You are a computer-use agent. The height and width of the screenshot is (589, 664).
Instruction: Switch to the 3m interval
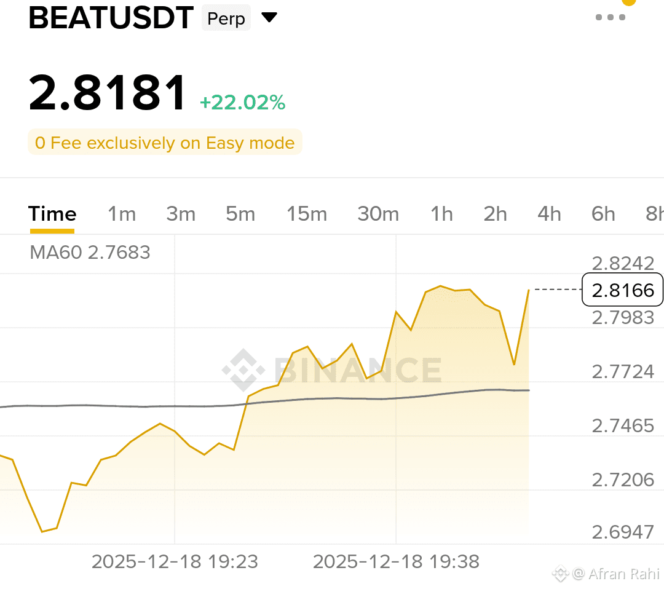181,214
